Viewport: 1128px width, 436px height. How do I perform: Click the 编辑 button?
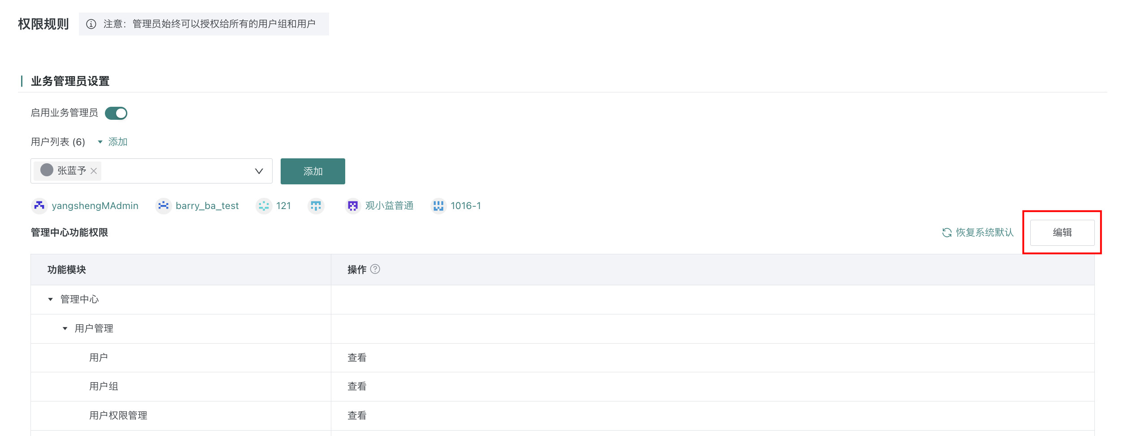(1062, 232)
